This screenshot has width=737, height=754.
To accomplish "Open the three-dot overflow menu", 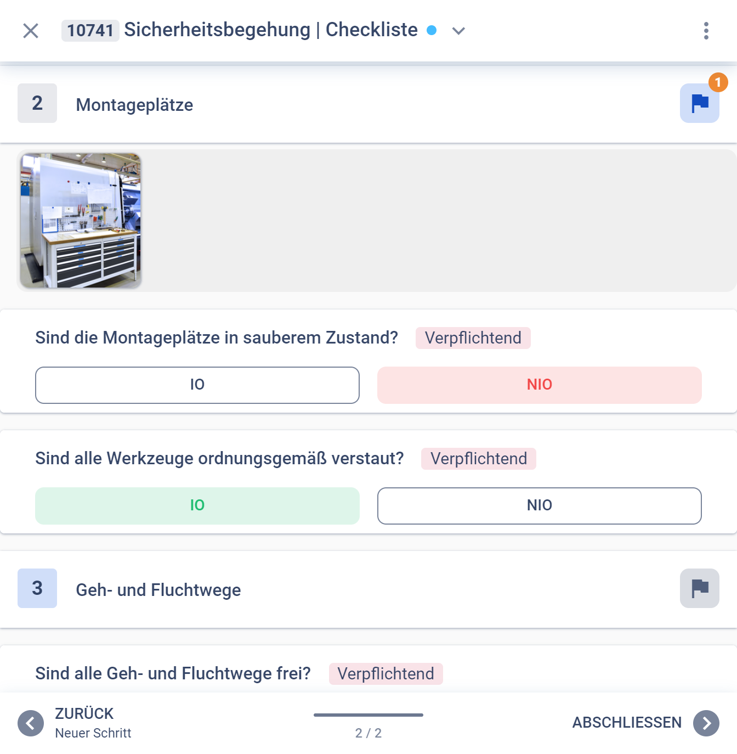I will point(707,31).
